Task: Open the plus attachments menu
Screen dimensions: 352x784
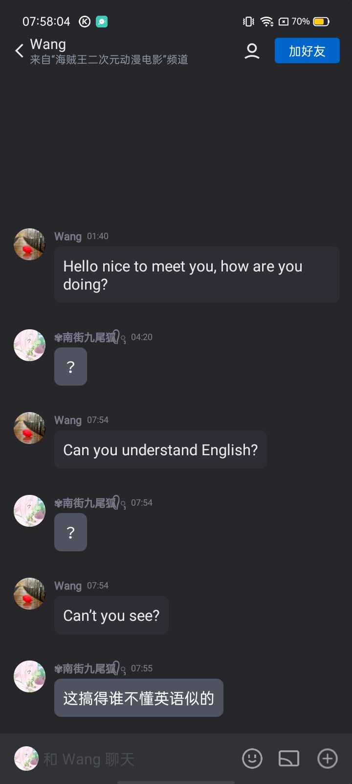Action: click(x=327, y=759)
